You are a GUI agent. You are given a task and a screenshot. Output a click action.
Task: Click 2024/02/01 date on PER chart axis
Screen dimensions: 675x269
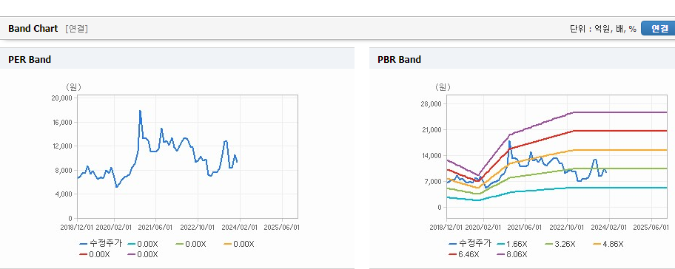click(239, 227)
